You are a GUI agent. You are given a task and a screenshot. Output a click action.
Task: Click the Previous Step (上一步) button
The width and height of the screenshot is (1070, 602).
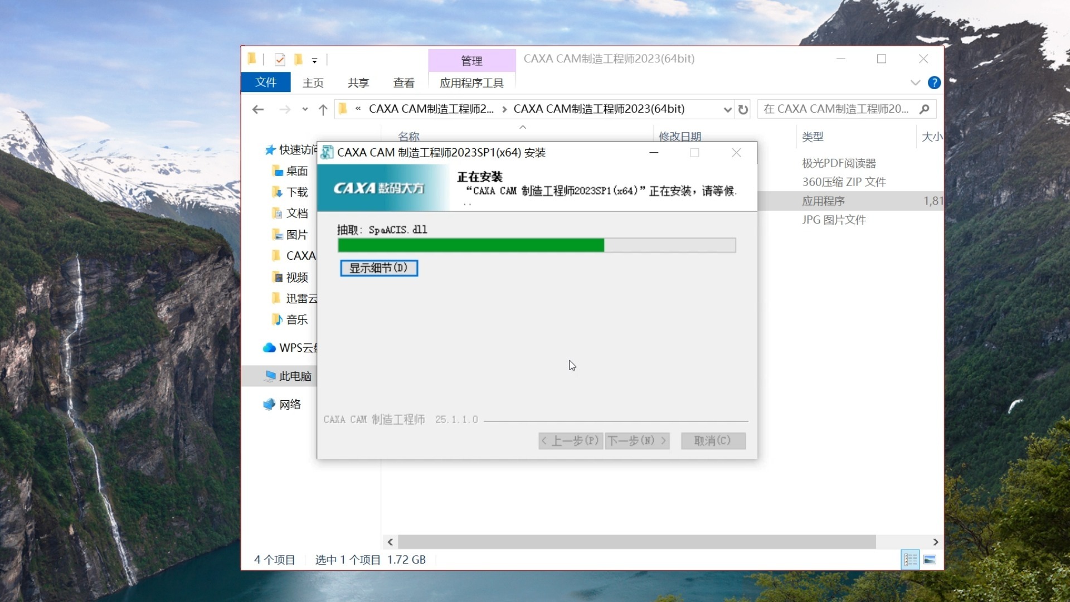tap(571, 441)
